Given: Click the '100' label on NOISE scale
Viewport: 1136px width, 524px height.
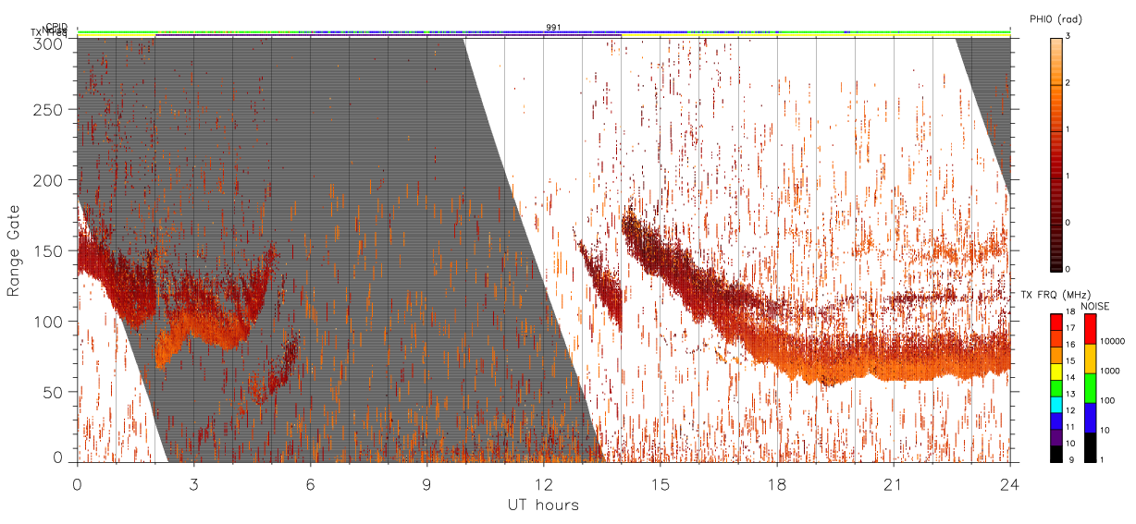Looking at the screenshot, I should pyautogui.click(x=1106, y=401).
